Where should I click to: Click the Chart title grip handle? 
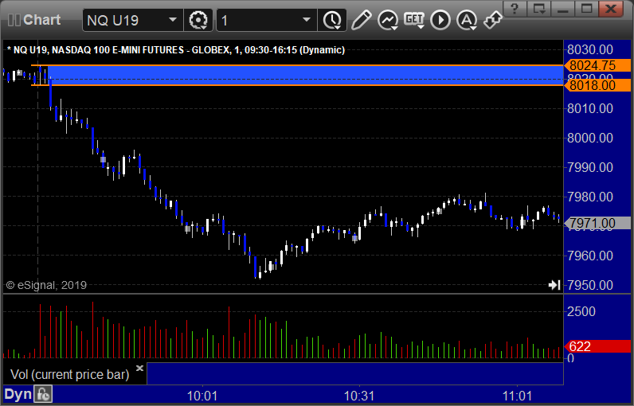tap(14, 20)
